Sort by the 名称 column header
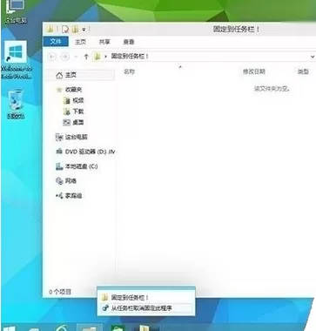The image size is (316, 331). tap(129, 71)
